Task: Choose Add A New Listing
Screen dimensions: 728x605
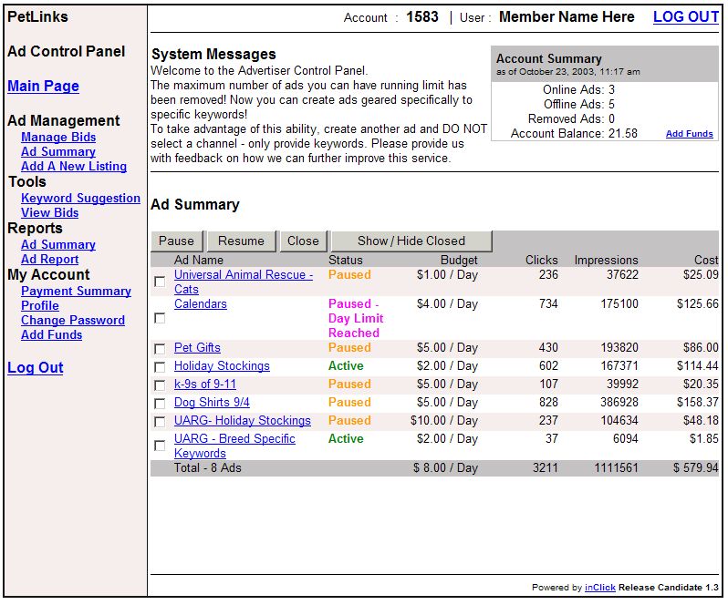Action: (74, 166)
